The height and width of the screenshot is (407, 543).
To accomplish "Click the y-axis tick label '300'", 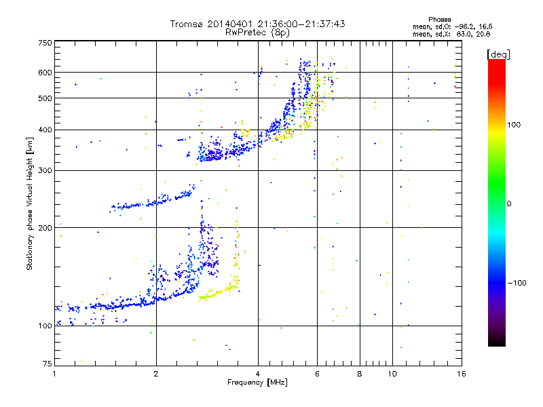I will (45, 170).
